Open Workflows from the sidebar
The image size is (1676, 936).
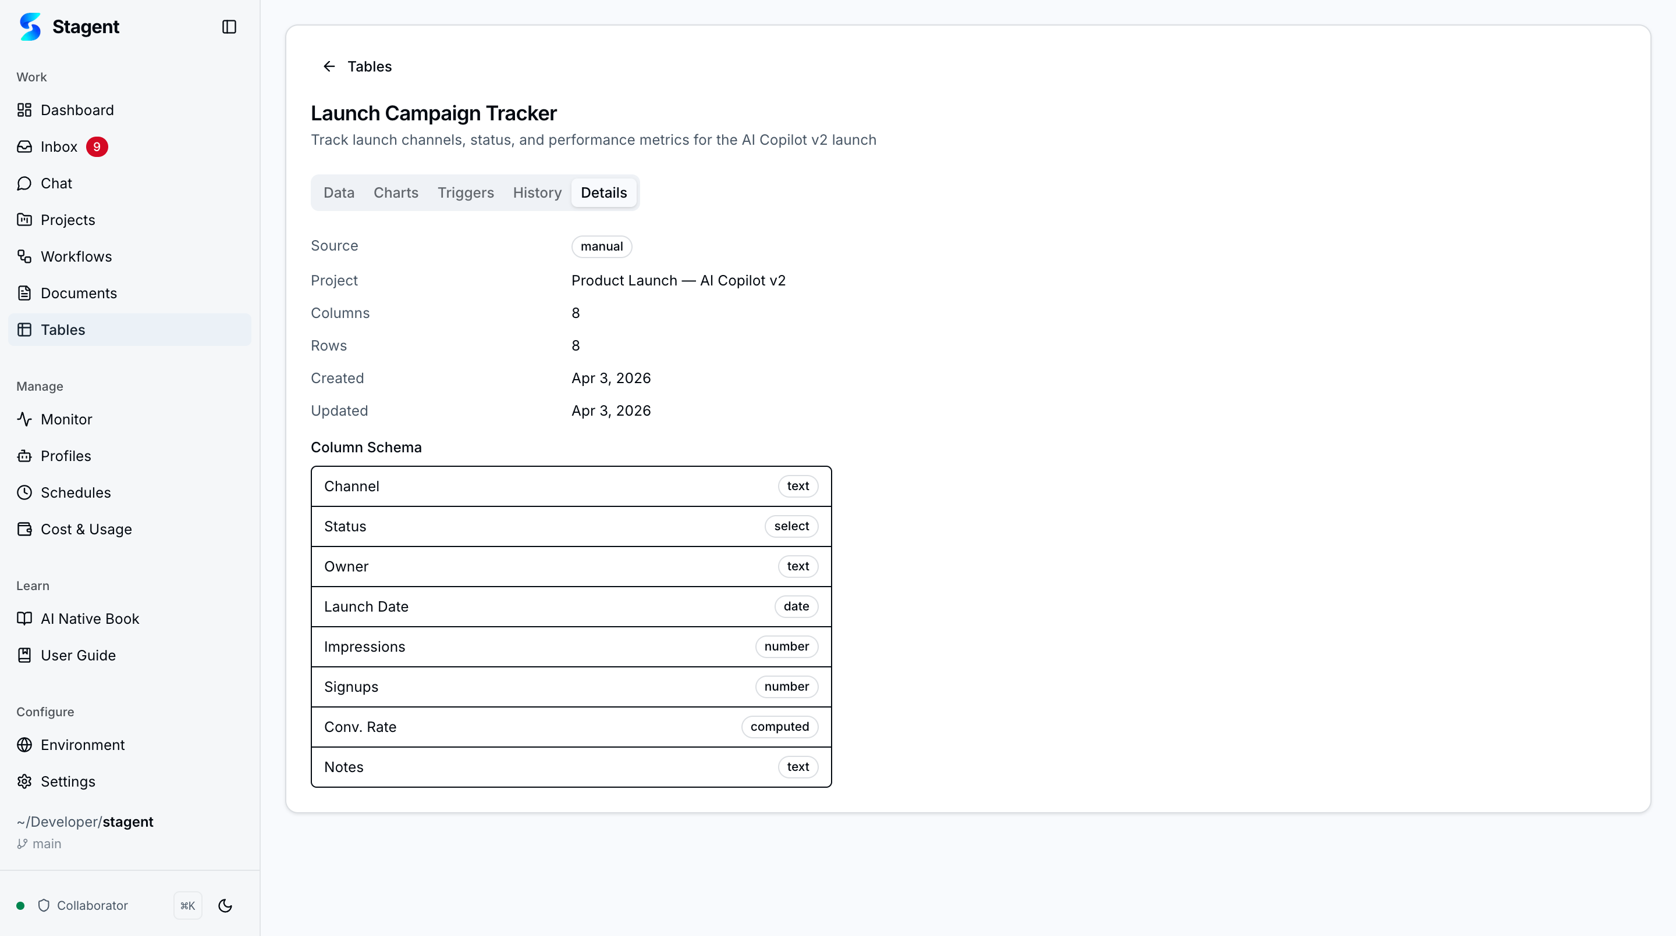tap(76, 256)
